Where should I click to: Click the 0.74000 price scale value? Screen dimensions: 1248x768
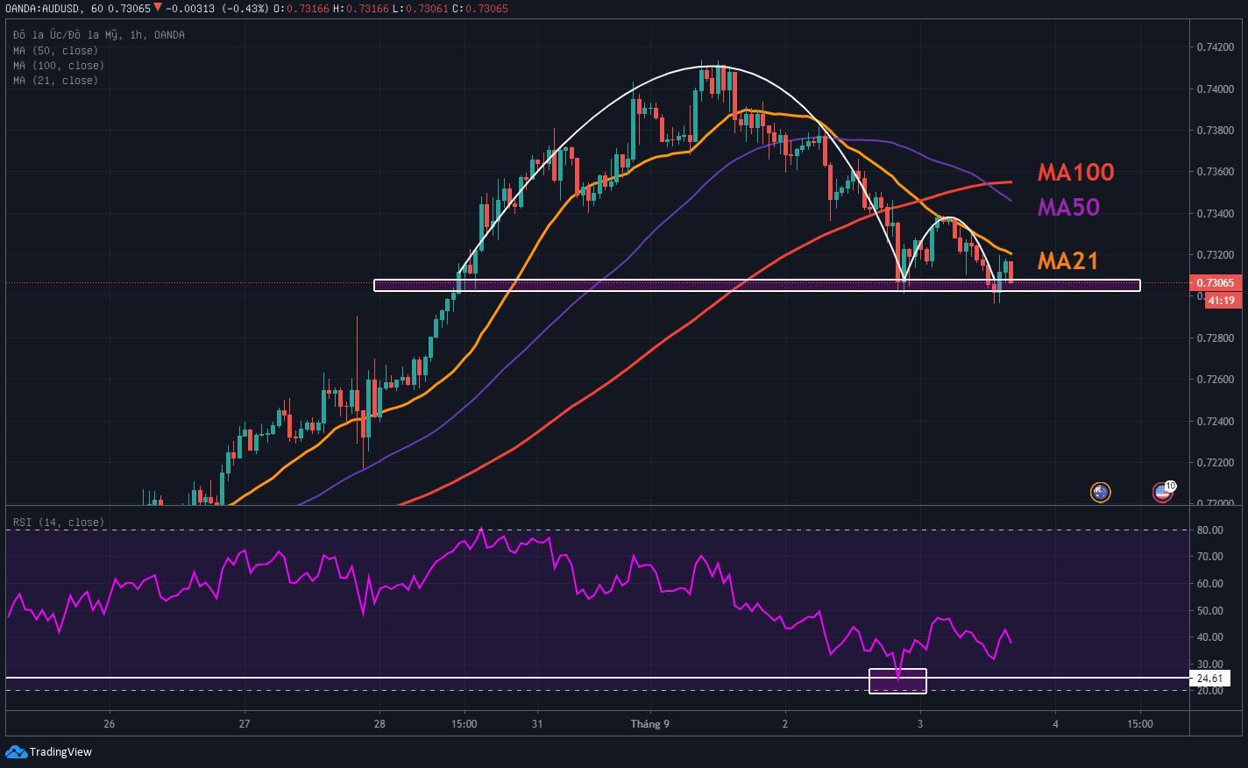pos(1216,89)
